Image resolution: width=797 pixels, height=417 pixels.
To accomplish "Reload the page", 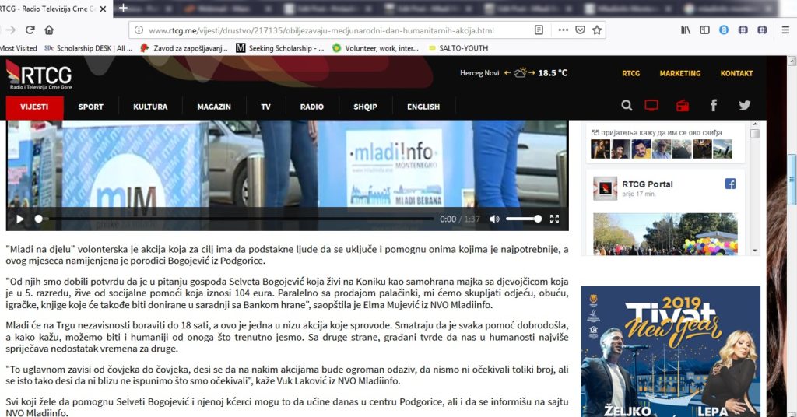I will tap(30, 30).
